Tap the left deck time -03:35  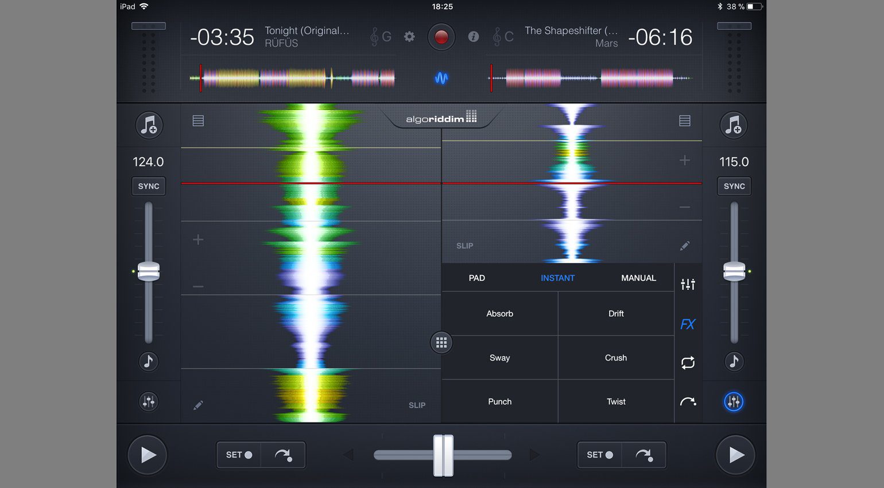(222, 37)
